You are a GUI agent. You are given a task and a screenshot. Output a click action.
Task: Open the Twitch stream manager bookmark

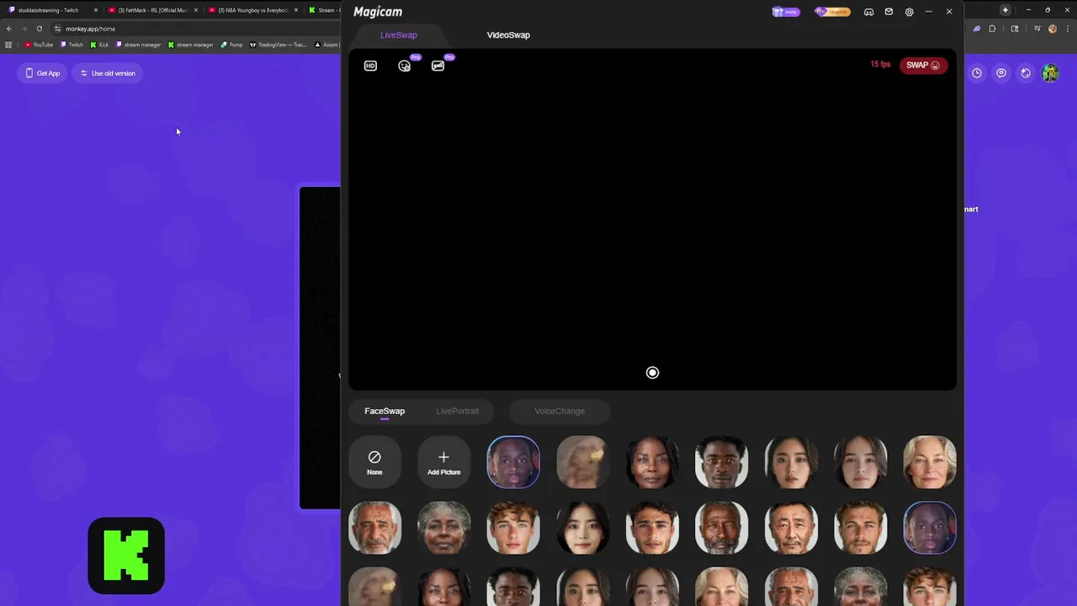coord(138,45)
